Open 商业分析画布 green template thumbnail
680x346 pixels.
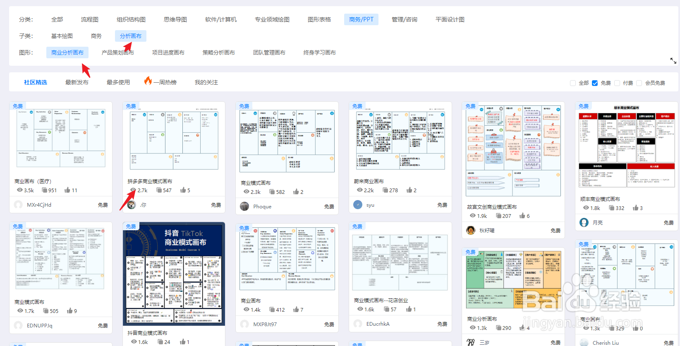pos(513,280)
